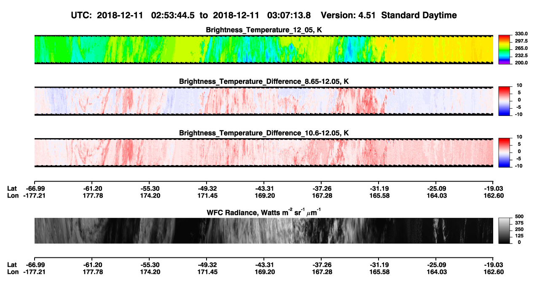Click lower axis latitude label -31.19
The width and height of the screenshot is (548, 281).
pyautogui.click(x=379, y=265)
